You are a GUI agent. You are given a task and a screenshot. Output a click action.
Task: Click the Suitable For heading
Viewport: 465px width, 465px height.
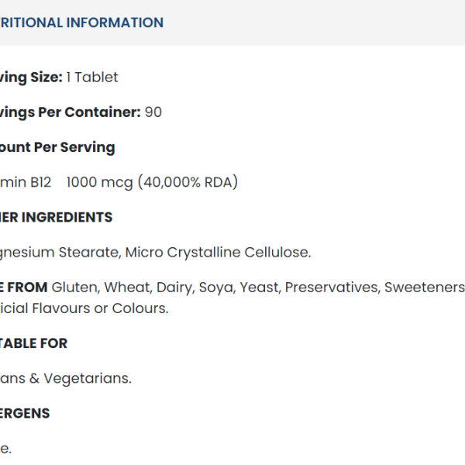34,343
